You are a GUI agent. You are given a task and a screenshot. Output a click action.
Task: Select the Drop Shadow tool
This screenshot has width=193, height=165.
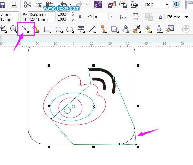pyautogui.click(x=114, y=29)
